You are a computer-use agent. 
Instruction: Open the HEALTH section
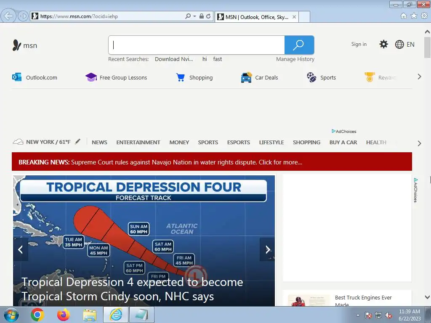tap(376, 142)
